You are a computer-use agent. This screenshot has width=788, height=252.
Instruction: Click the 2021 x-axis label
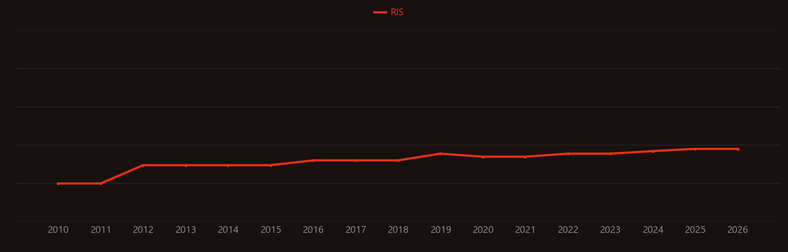coord(525,230)
